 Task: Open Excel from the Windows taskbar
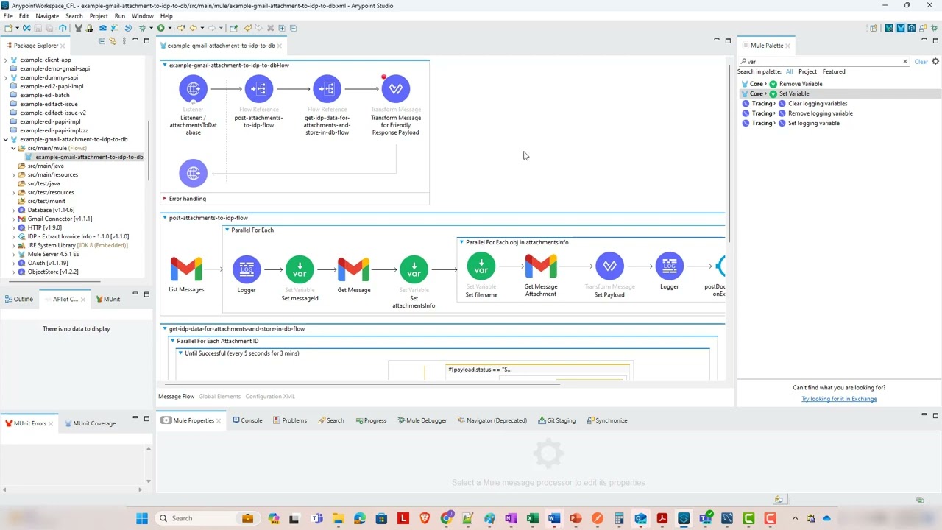tap(533, 518)
